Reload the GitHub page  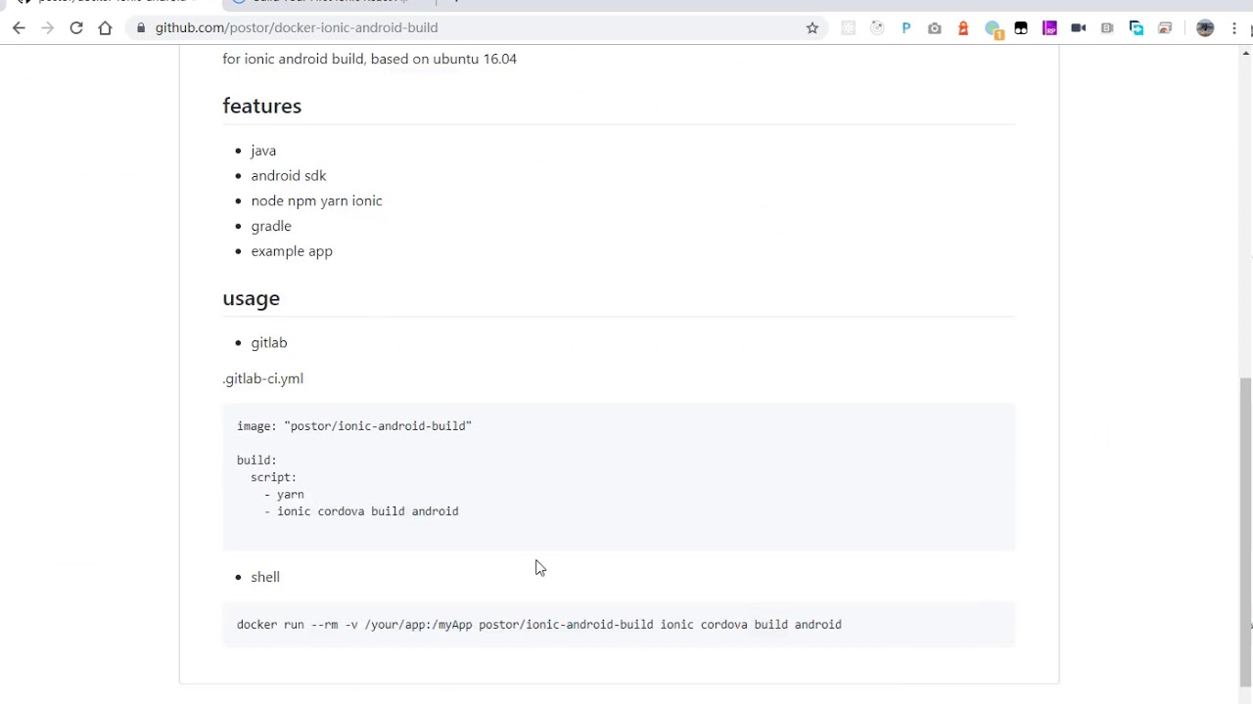click(76, 28)
